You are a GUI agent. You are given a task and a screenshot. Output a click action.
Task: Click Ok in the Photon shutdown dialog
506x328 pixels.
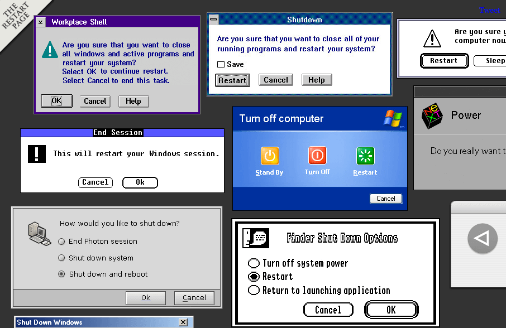pos(146,298)
